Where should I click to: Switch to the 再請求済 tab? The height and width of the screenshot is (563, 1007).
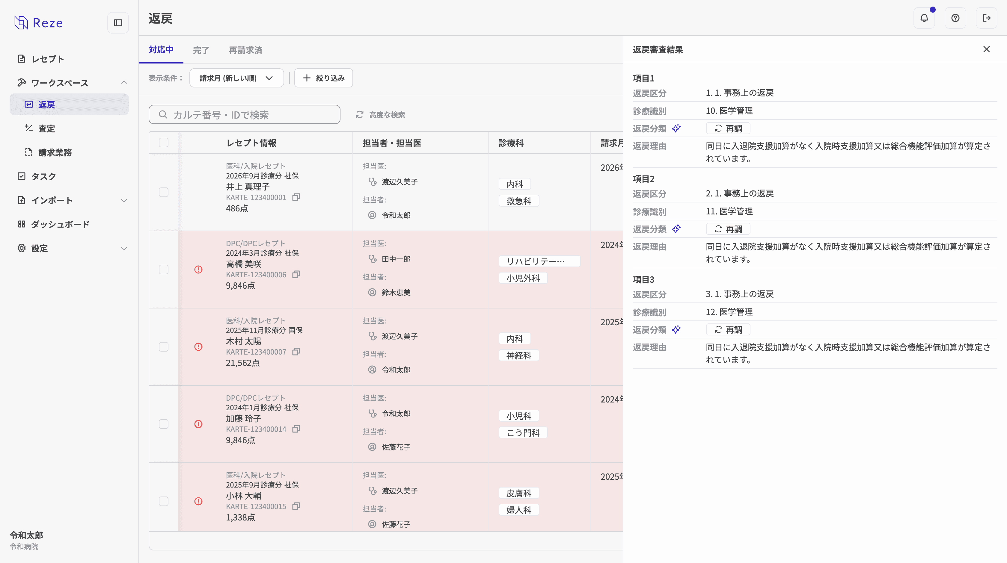click(245, 50)
